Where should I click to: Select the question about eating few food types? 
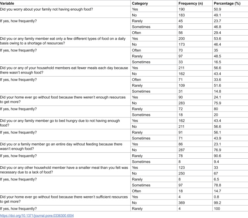point(62,41)
